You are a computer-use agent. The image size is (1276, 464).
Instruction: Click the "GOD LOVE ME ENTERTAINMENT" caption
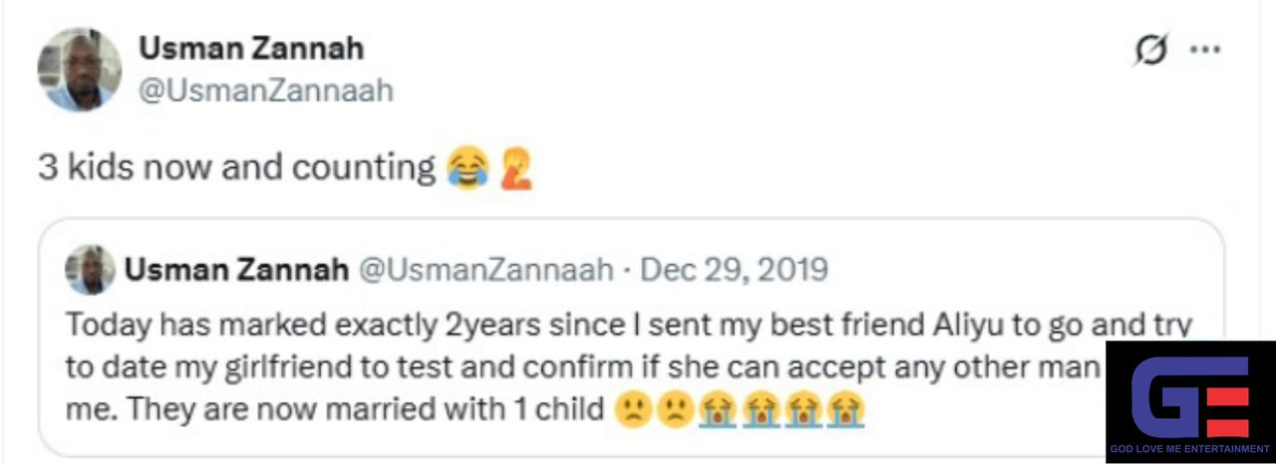tap(1190, 450)
